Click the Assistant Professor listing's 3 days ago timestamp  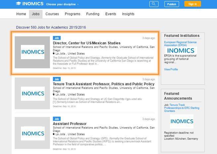click(149, 119)
